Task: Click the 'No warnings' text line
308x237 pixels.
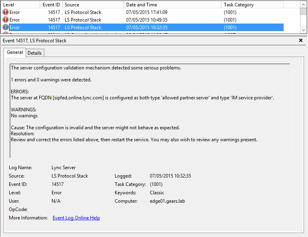Action: (24, 116)
